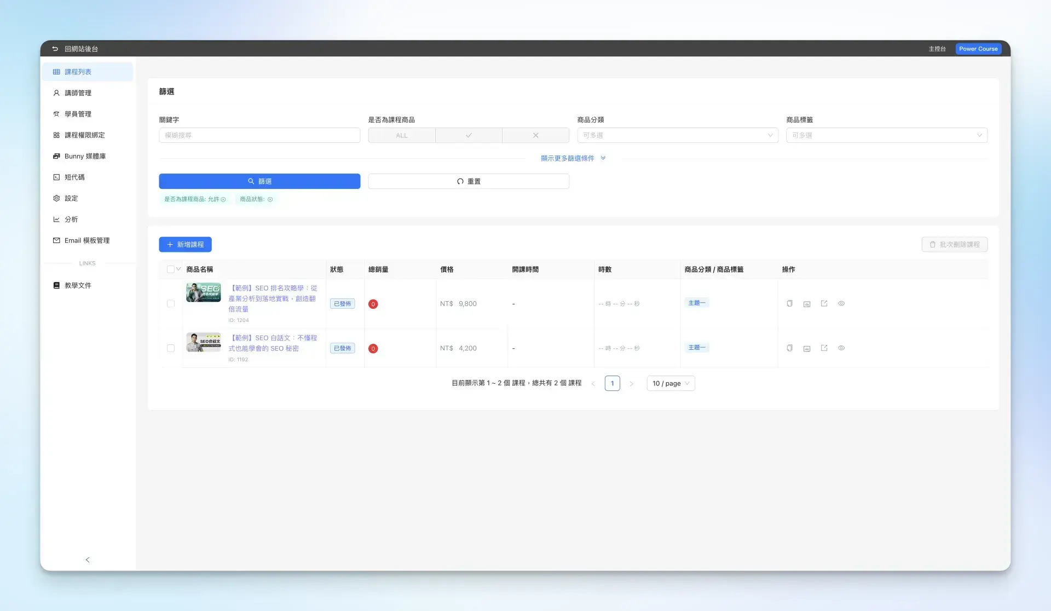Click the image icon for course ID 1204
This screenshot has width=1051, height=611.
tap(807, 304)
